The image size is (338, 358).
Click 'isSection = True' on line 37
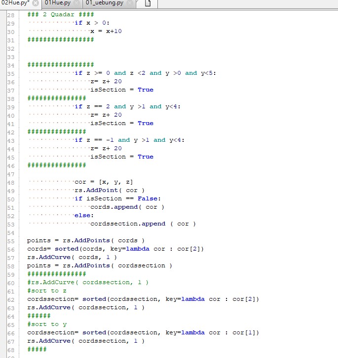click(x=122, y=90)
